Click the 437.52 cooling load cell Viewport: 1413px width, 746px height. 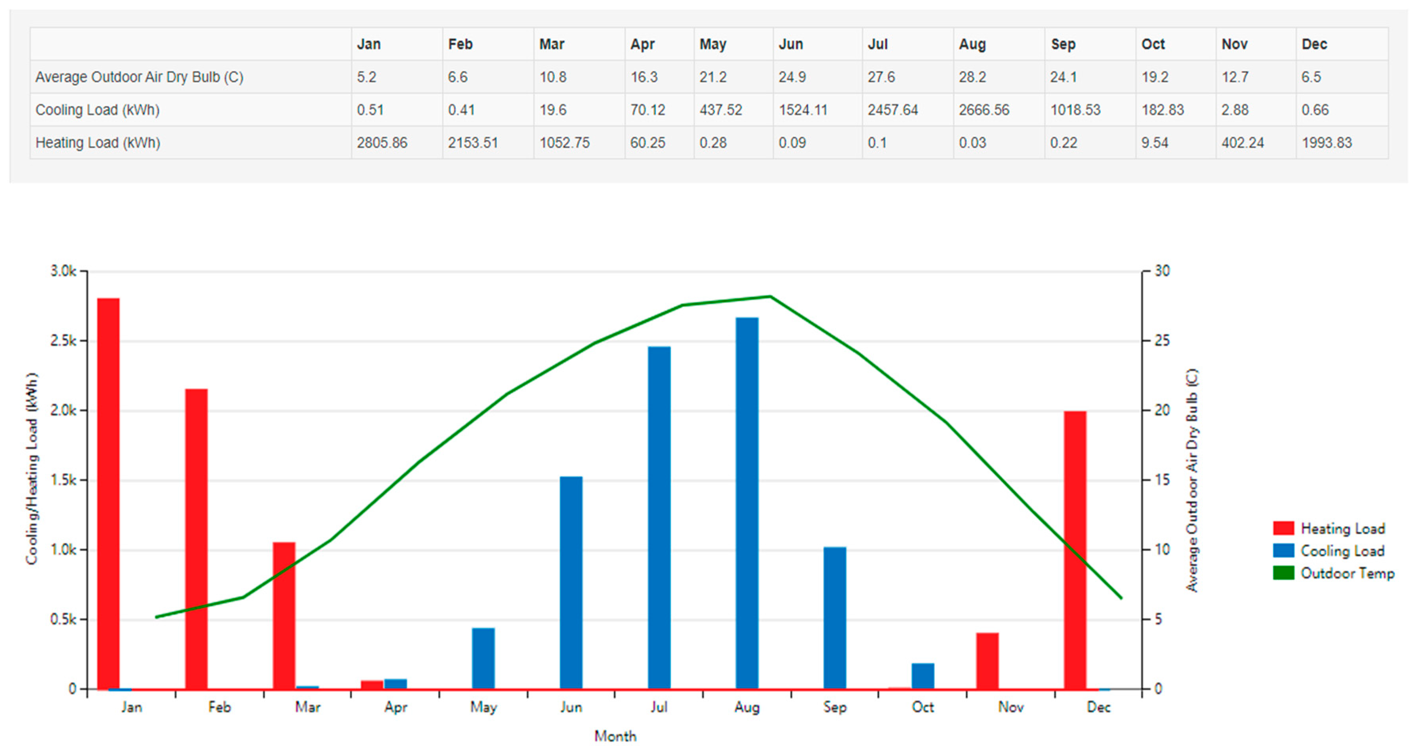(720, 110)
